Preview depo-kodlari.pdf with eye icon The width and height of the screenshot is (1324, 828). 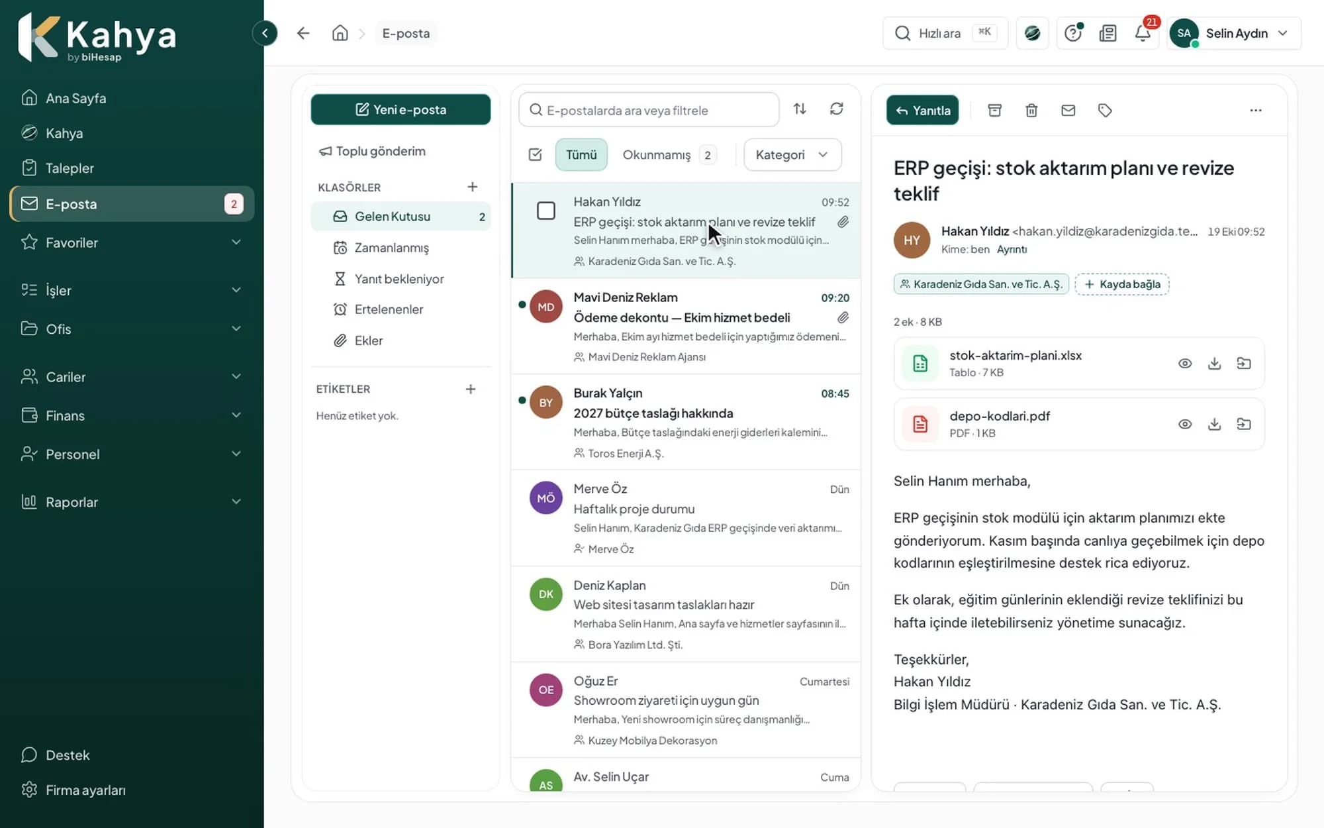pos(1185,424)
